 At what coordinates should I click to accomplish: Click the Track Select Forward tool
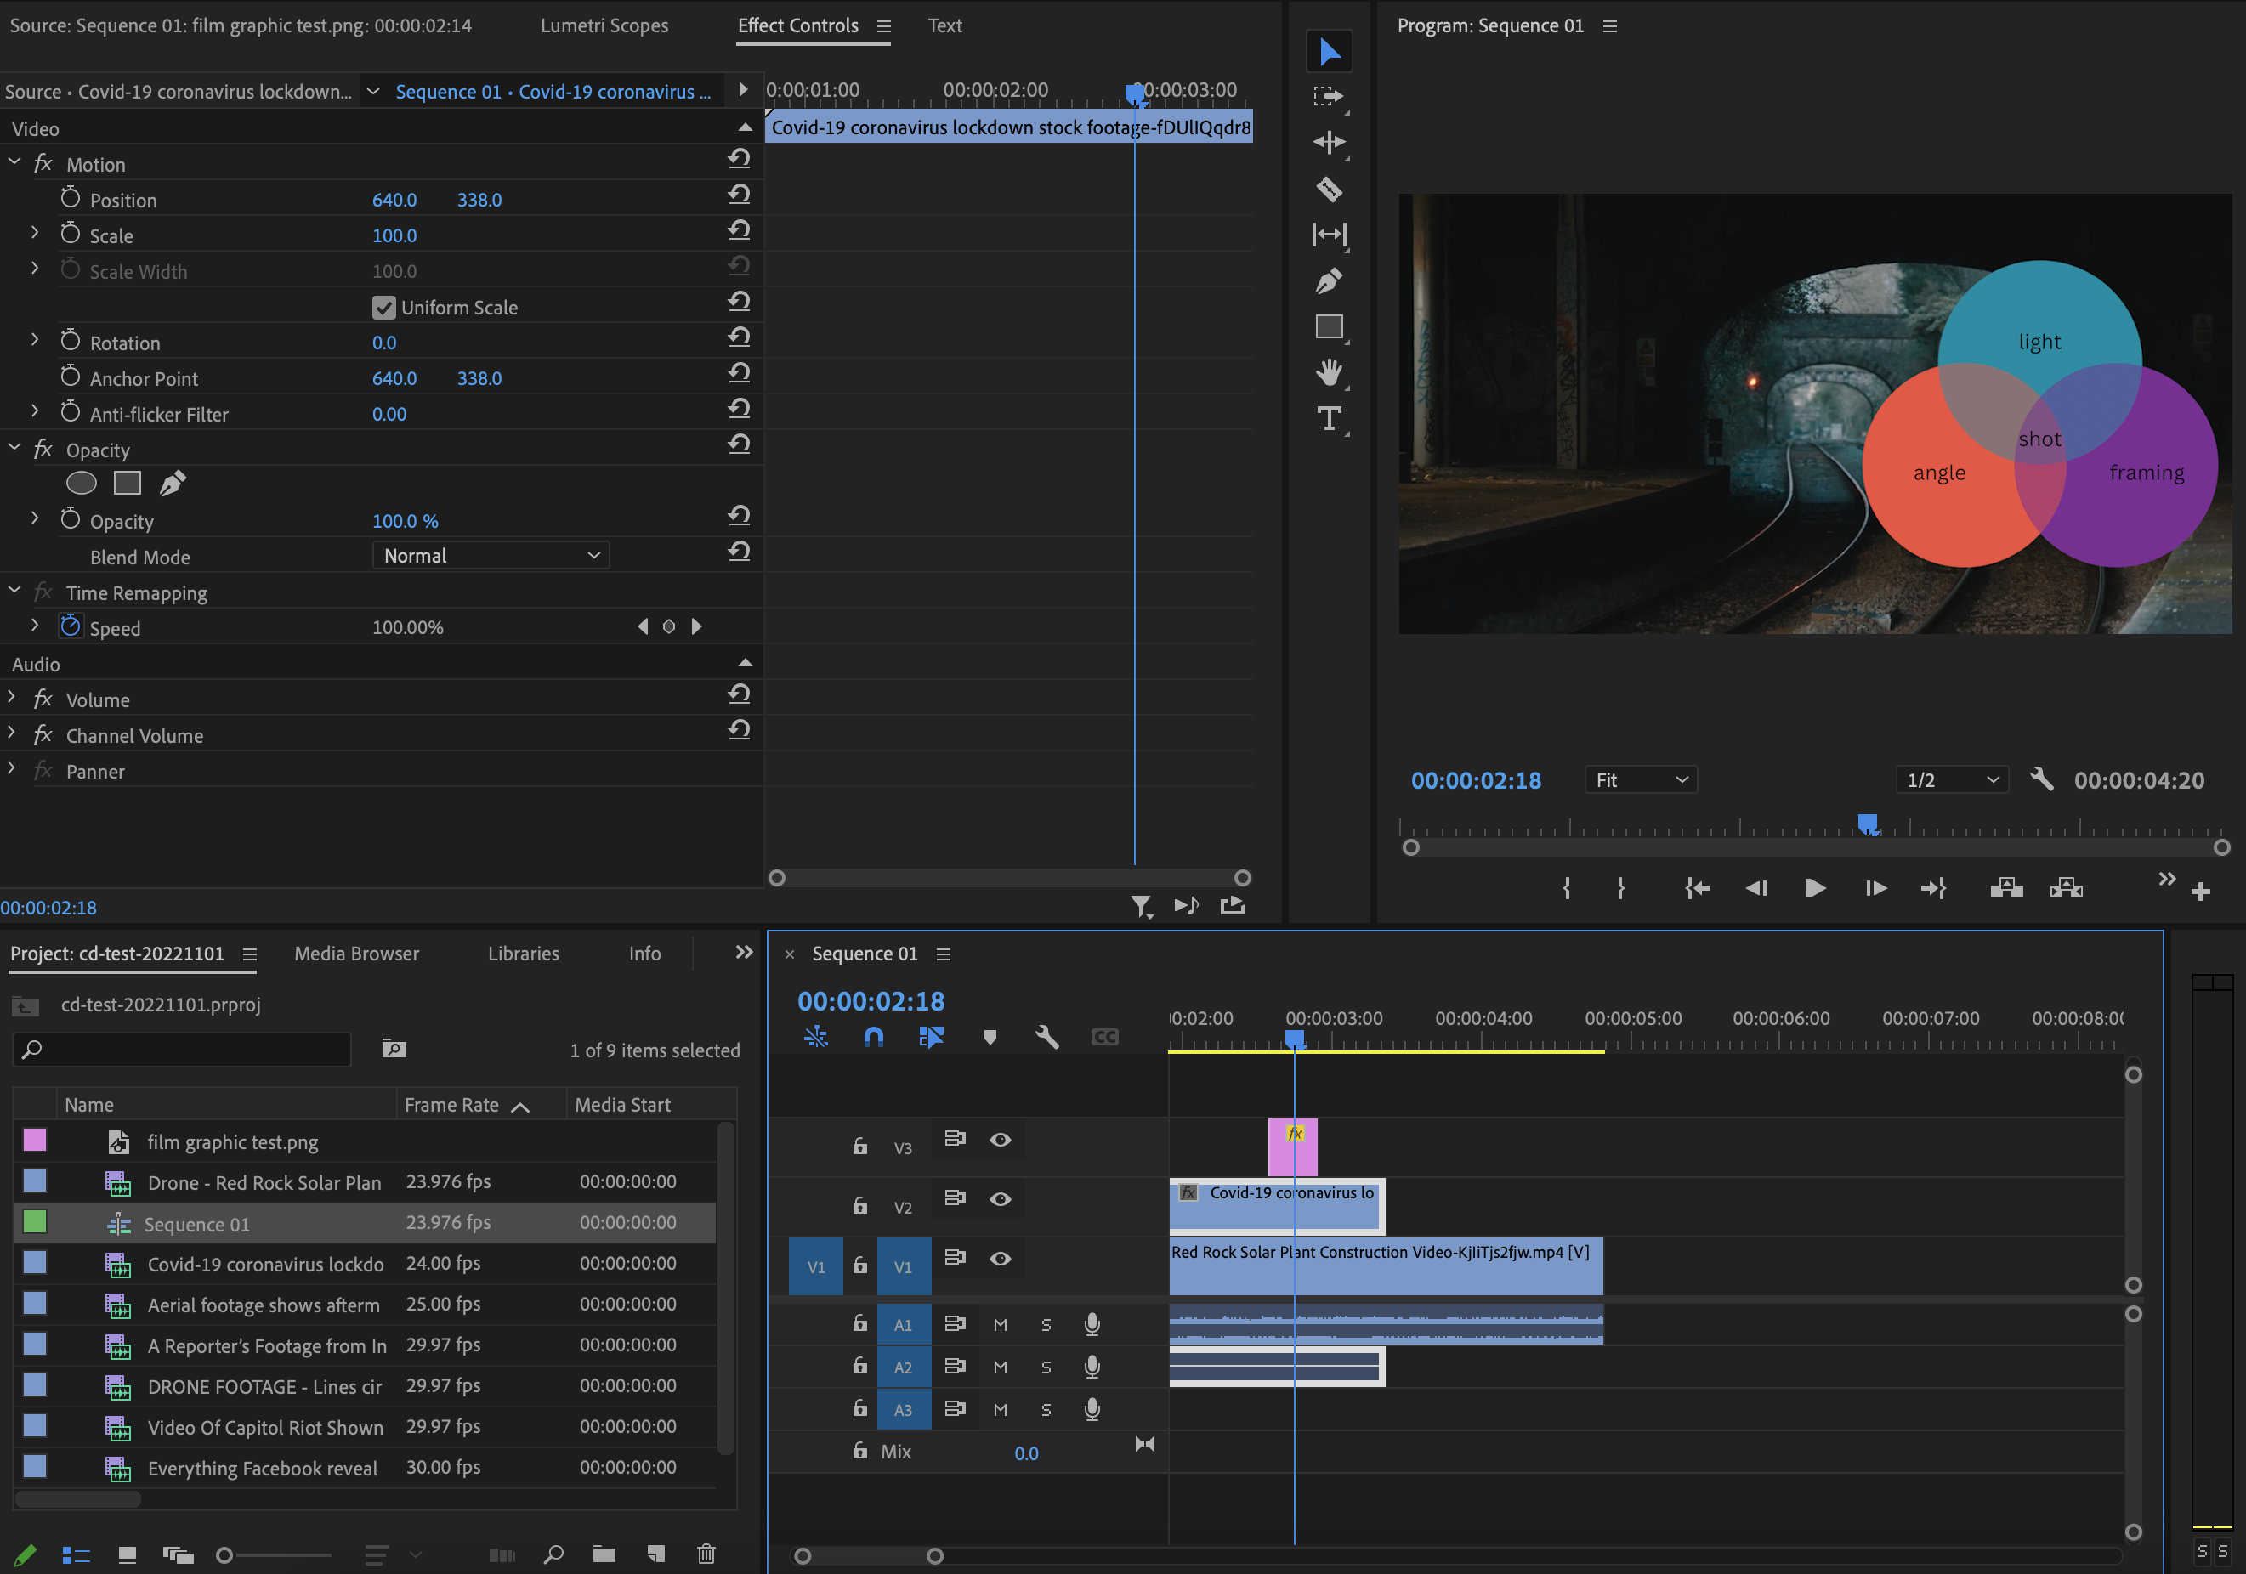point(1329,96)
